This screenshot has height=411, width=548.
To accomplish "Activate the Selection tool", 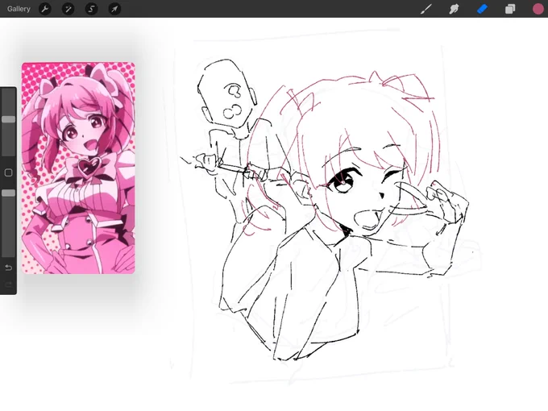I will [91, 9].
